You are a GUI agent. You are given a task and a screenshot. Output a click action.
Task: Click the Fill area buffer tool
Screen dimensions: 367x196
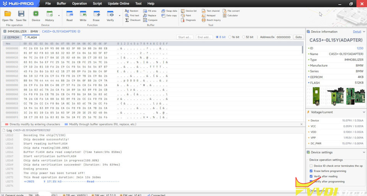point(149,11)
